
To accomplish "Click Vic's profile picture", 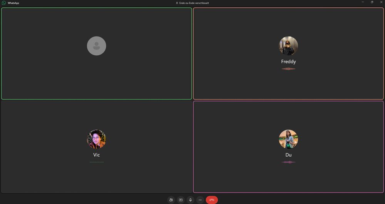I will coord(97,139).
